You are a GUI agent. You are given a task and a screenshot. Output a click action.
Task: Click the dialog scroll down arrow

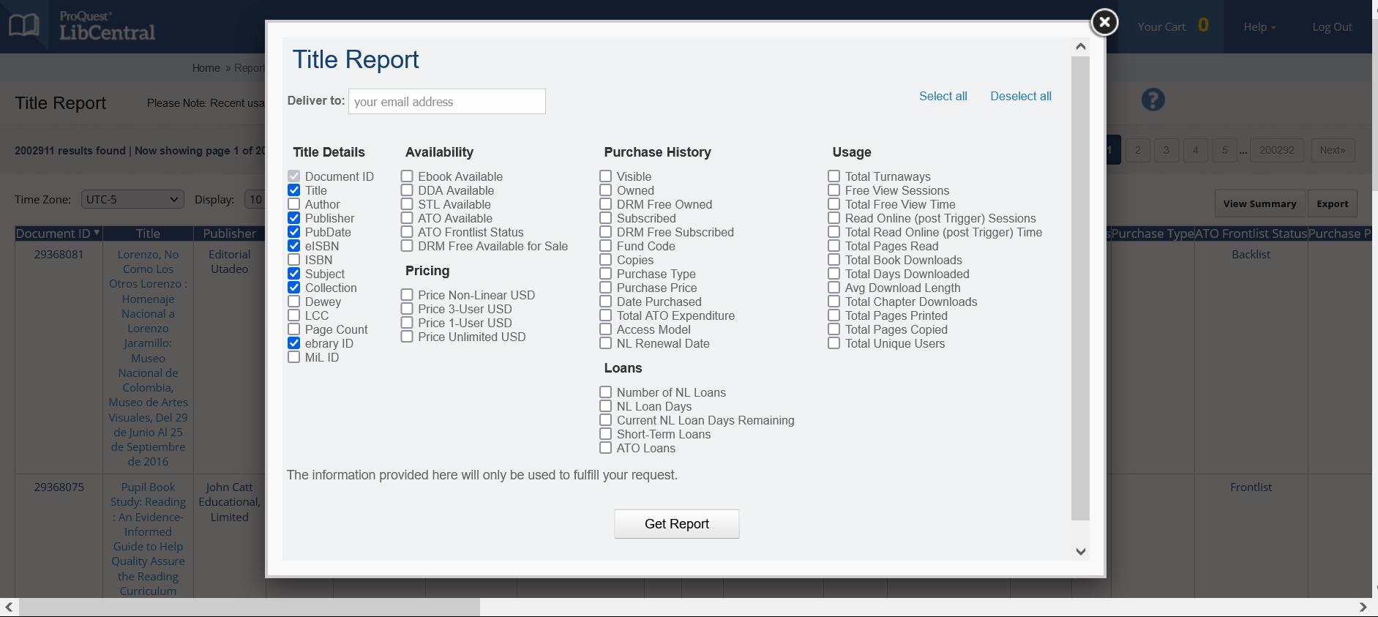(x=1080, y=552)
